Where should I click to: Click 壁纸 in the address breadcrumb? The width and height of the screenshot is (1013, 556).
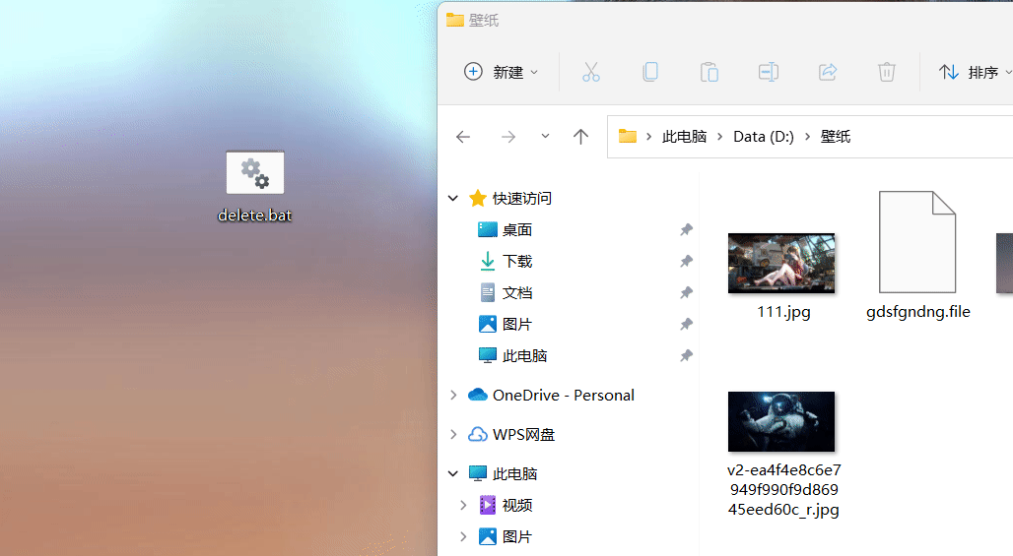coord(836,137)
